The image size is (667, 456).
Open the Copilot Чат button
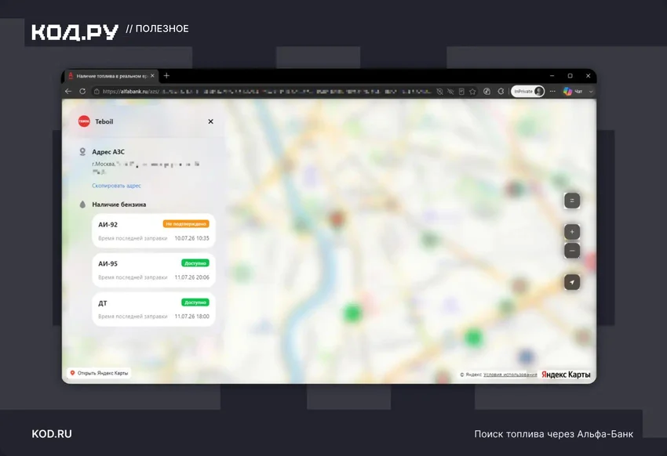coord(573,92)
